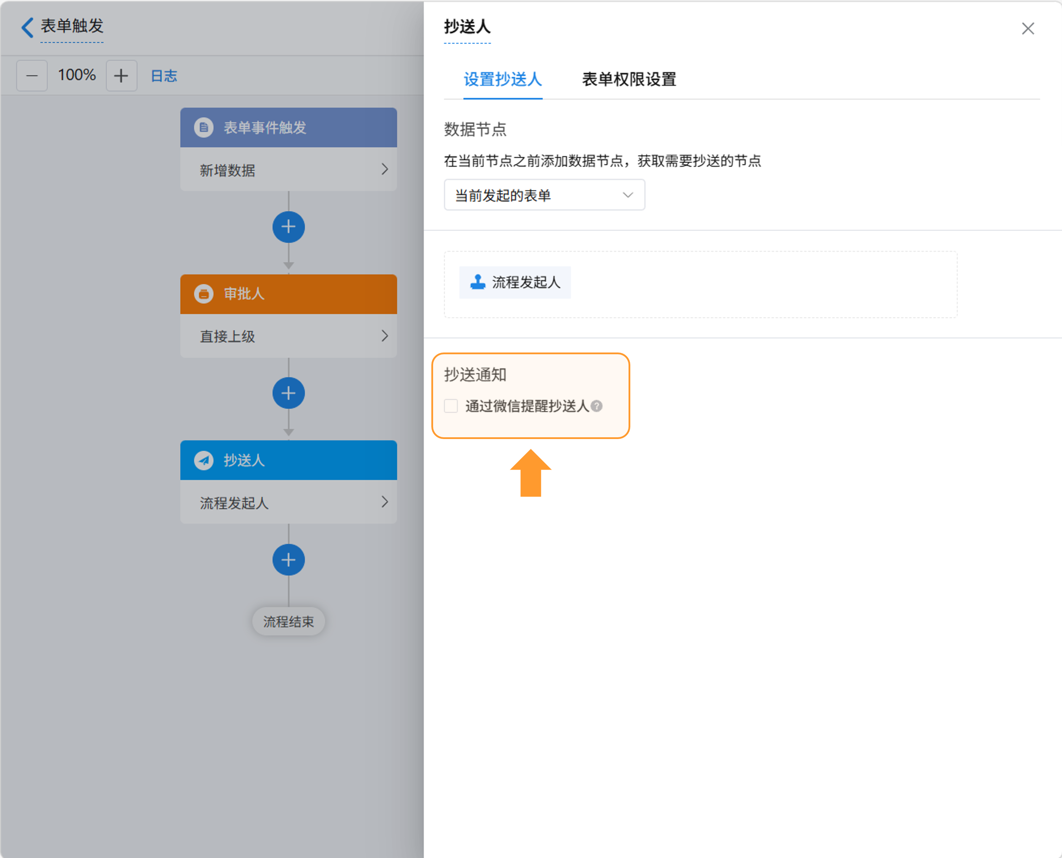Click the 流程发起人 recipient tag
The image size is (1062, 858).
[515, 282]
